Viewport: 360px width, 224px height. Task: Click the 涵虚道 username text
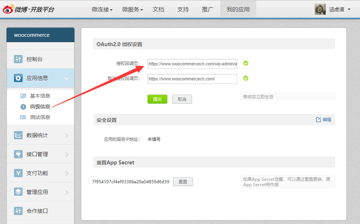(x=337, y=9)
